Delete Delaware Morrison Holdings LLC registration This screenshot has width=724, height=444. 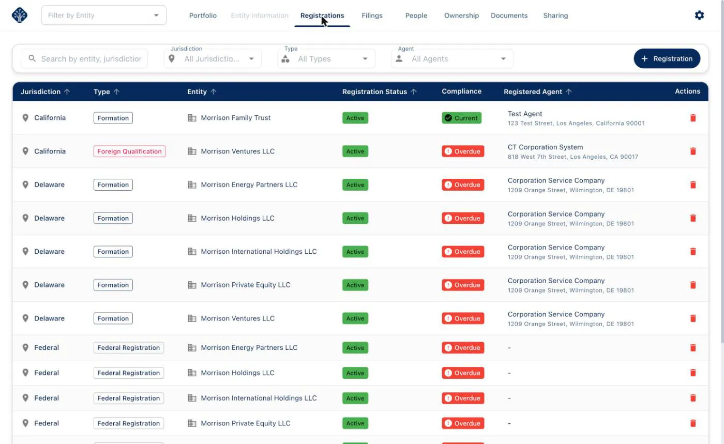pos(693,218)
